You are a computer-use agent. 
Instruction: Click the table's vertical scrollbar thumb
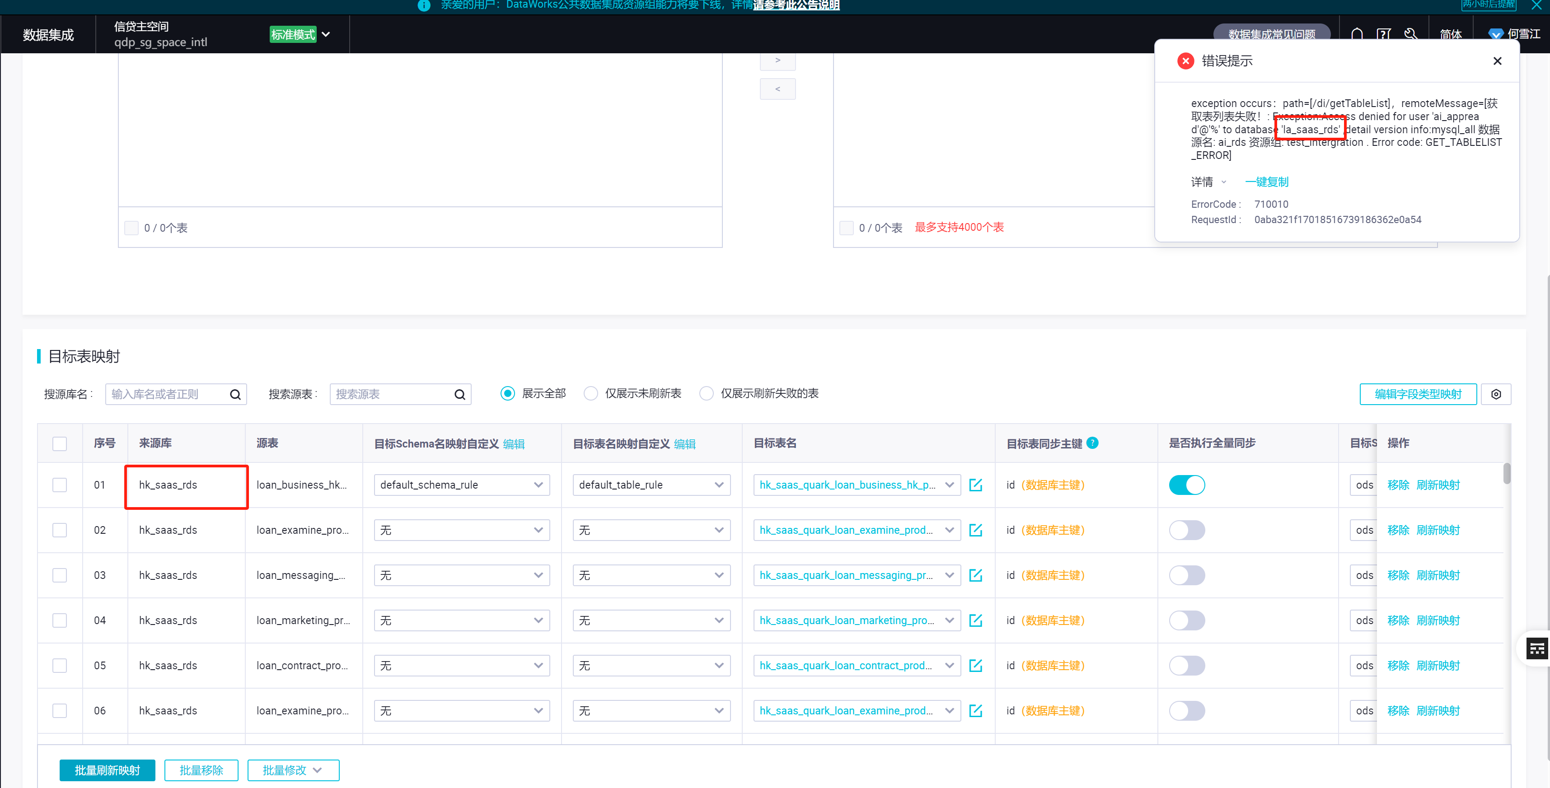point(1506,473)
